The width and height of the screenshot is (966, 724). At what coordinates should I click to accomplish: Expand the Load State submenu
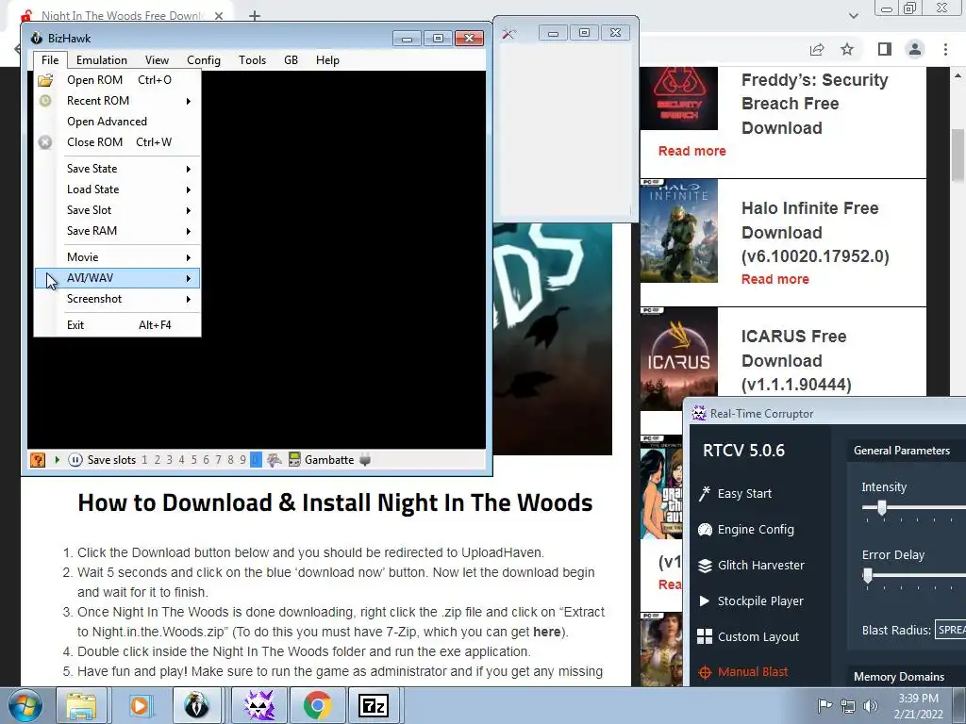117,189
